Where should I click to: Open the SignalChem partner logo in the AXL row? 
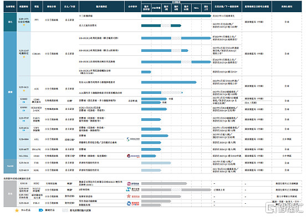(133, 139)
